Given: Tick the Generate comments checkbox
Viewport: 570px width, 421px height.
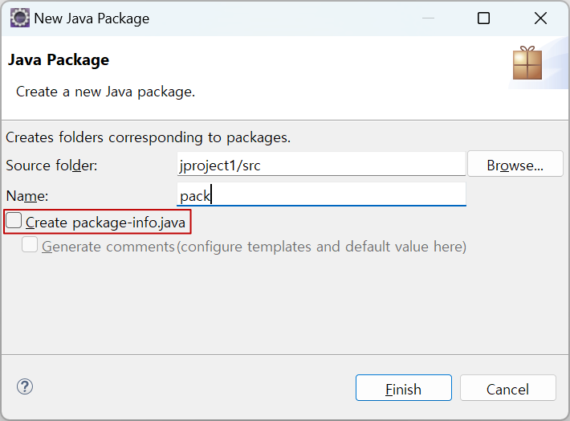Looking at the screenshot, I should 30,244.
